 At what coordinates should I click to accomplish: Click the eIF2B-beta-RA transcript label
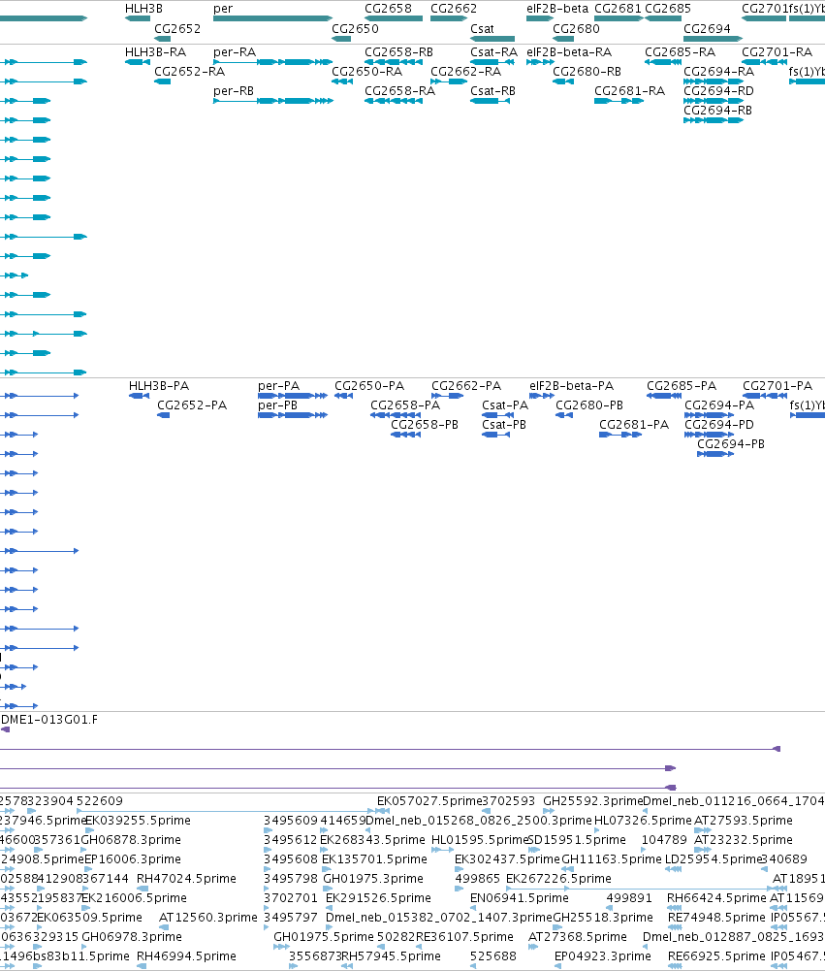coord(569,52)
